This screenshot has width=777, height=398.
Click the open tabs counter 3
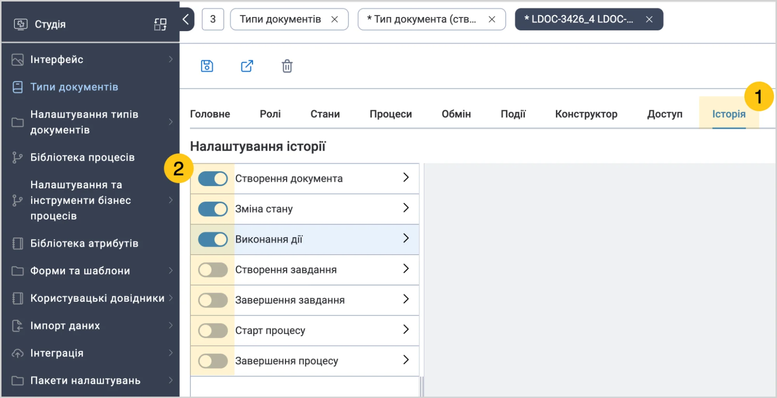coord(213,19)
